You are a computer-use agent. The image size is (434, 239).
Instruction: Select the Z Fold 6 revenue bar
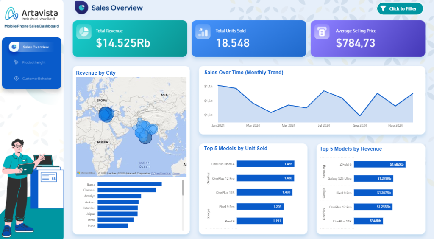(x=380, y=164)
